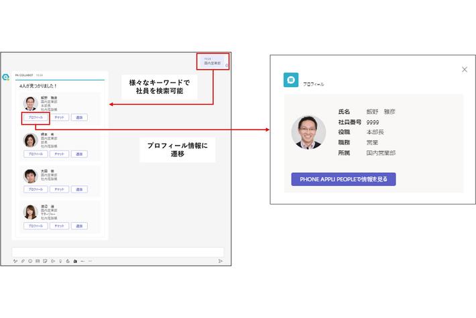
Task: Click the teal chat app icon in profile dialog
Action: point(291,80)
